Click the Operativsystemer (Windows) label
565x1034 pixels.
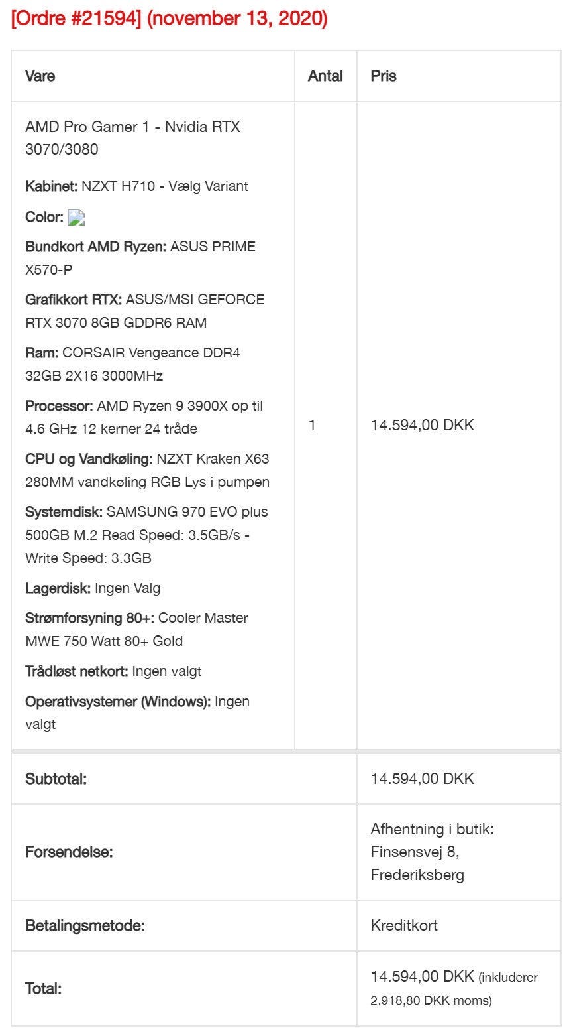click(x=118, y=702)
